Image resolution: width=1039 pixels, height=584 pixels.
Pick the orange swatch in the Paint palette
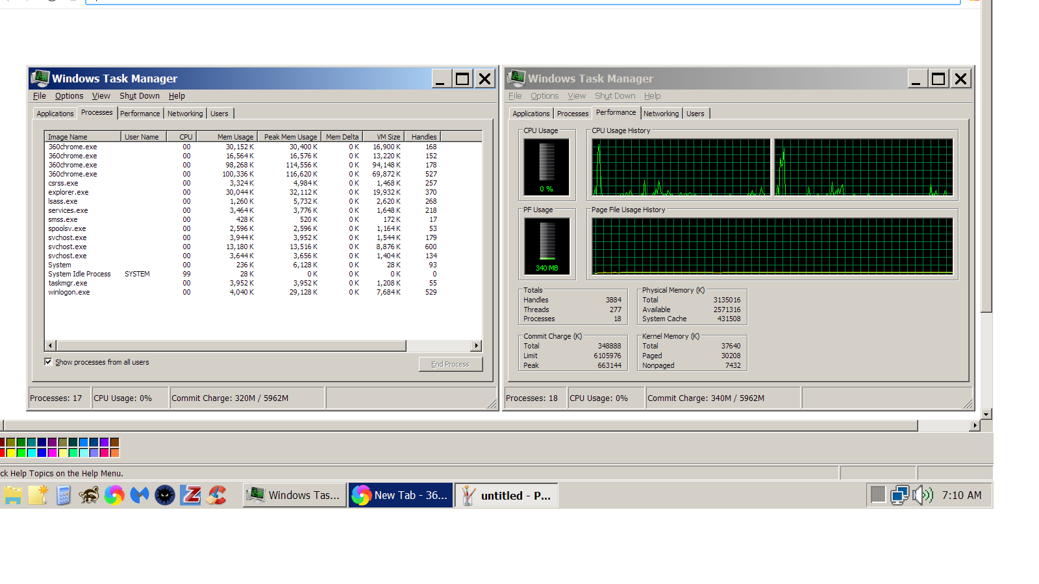click(x=114, y=453)
